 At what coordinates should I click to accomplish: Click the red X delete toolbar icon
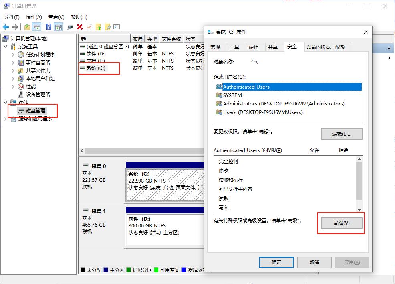pos(80,27)
